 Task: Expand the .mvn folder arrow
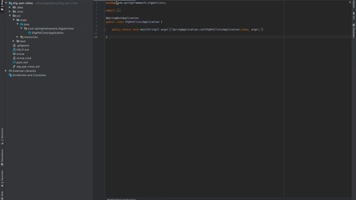(10, 11)
